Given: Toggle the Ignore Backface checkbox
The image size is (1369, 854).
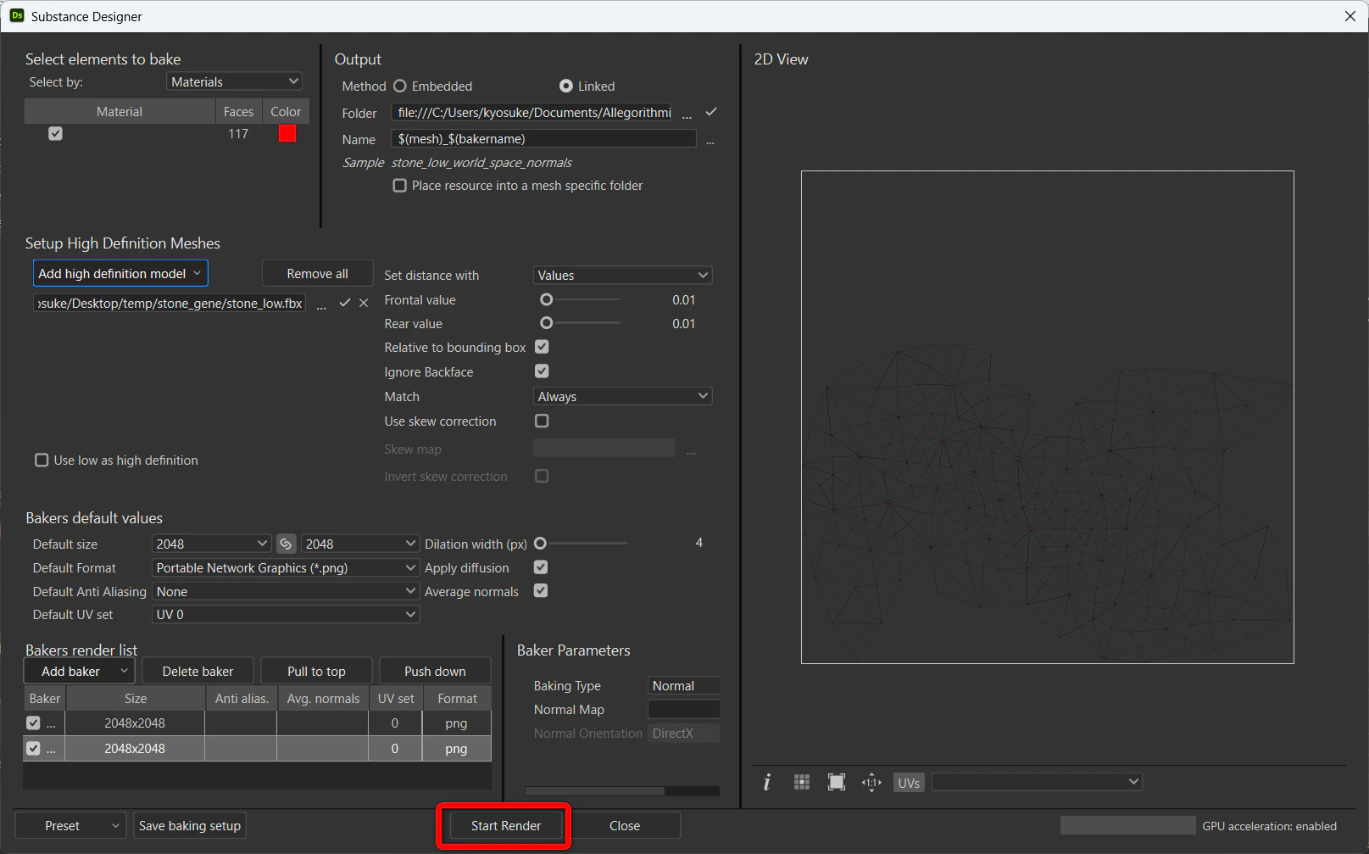Looking at the screenshot, I should (x=542, y=371).
